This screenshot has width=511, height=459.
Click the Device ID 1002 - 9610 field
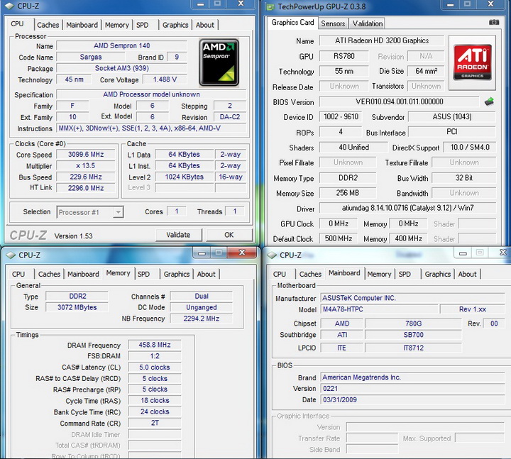(341, 116)
